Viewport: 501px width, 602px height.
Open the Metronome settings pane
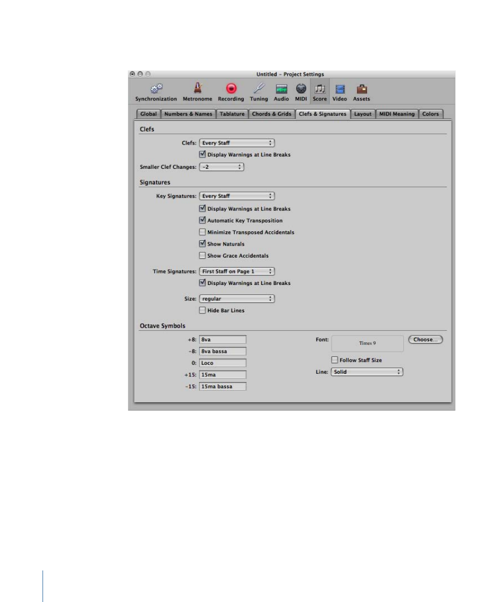(x=197, y=93)
